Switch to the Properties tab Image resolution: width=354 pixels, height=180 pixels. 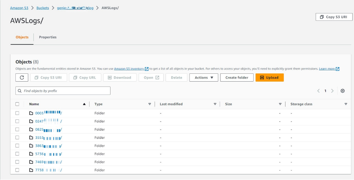(48, 37)
